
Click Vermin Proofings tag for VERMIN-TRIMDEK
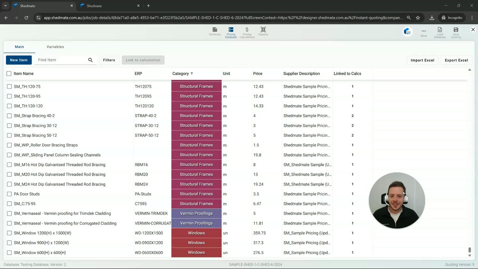pos(196,214)
